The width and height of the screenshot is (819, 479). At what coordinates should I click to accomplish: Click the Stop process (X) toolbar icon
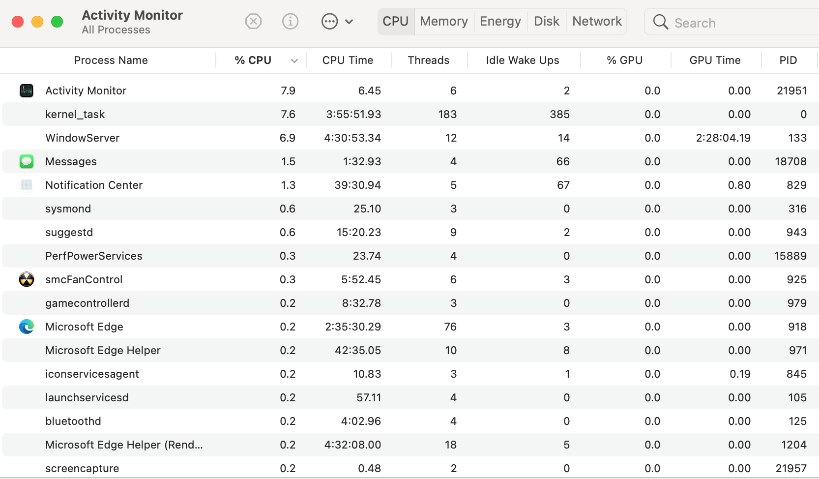click(253, 21)
